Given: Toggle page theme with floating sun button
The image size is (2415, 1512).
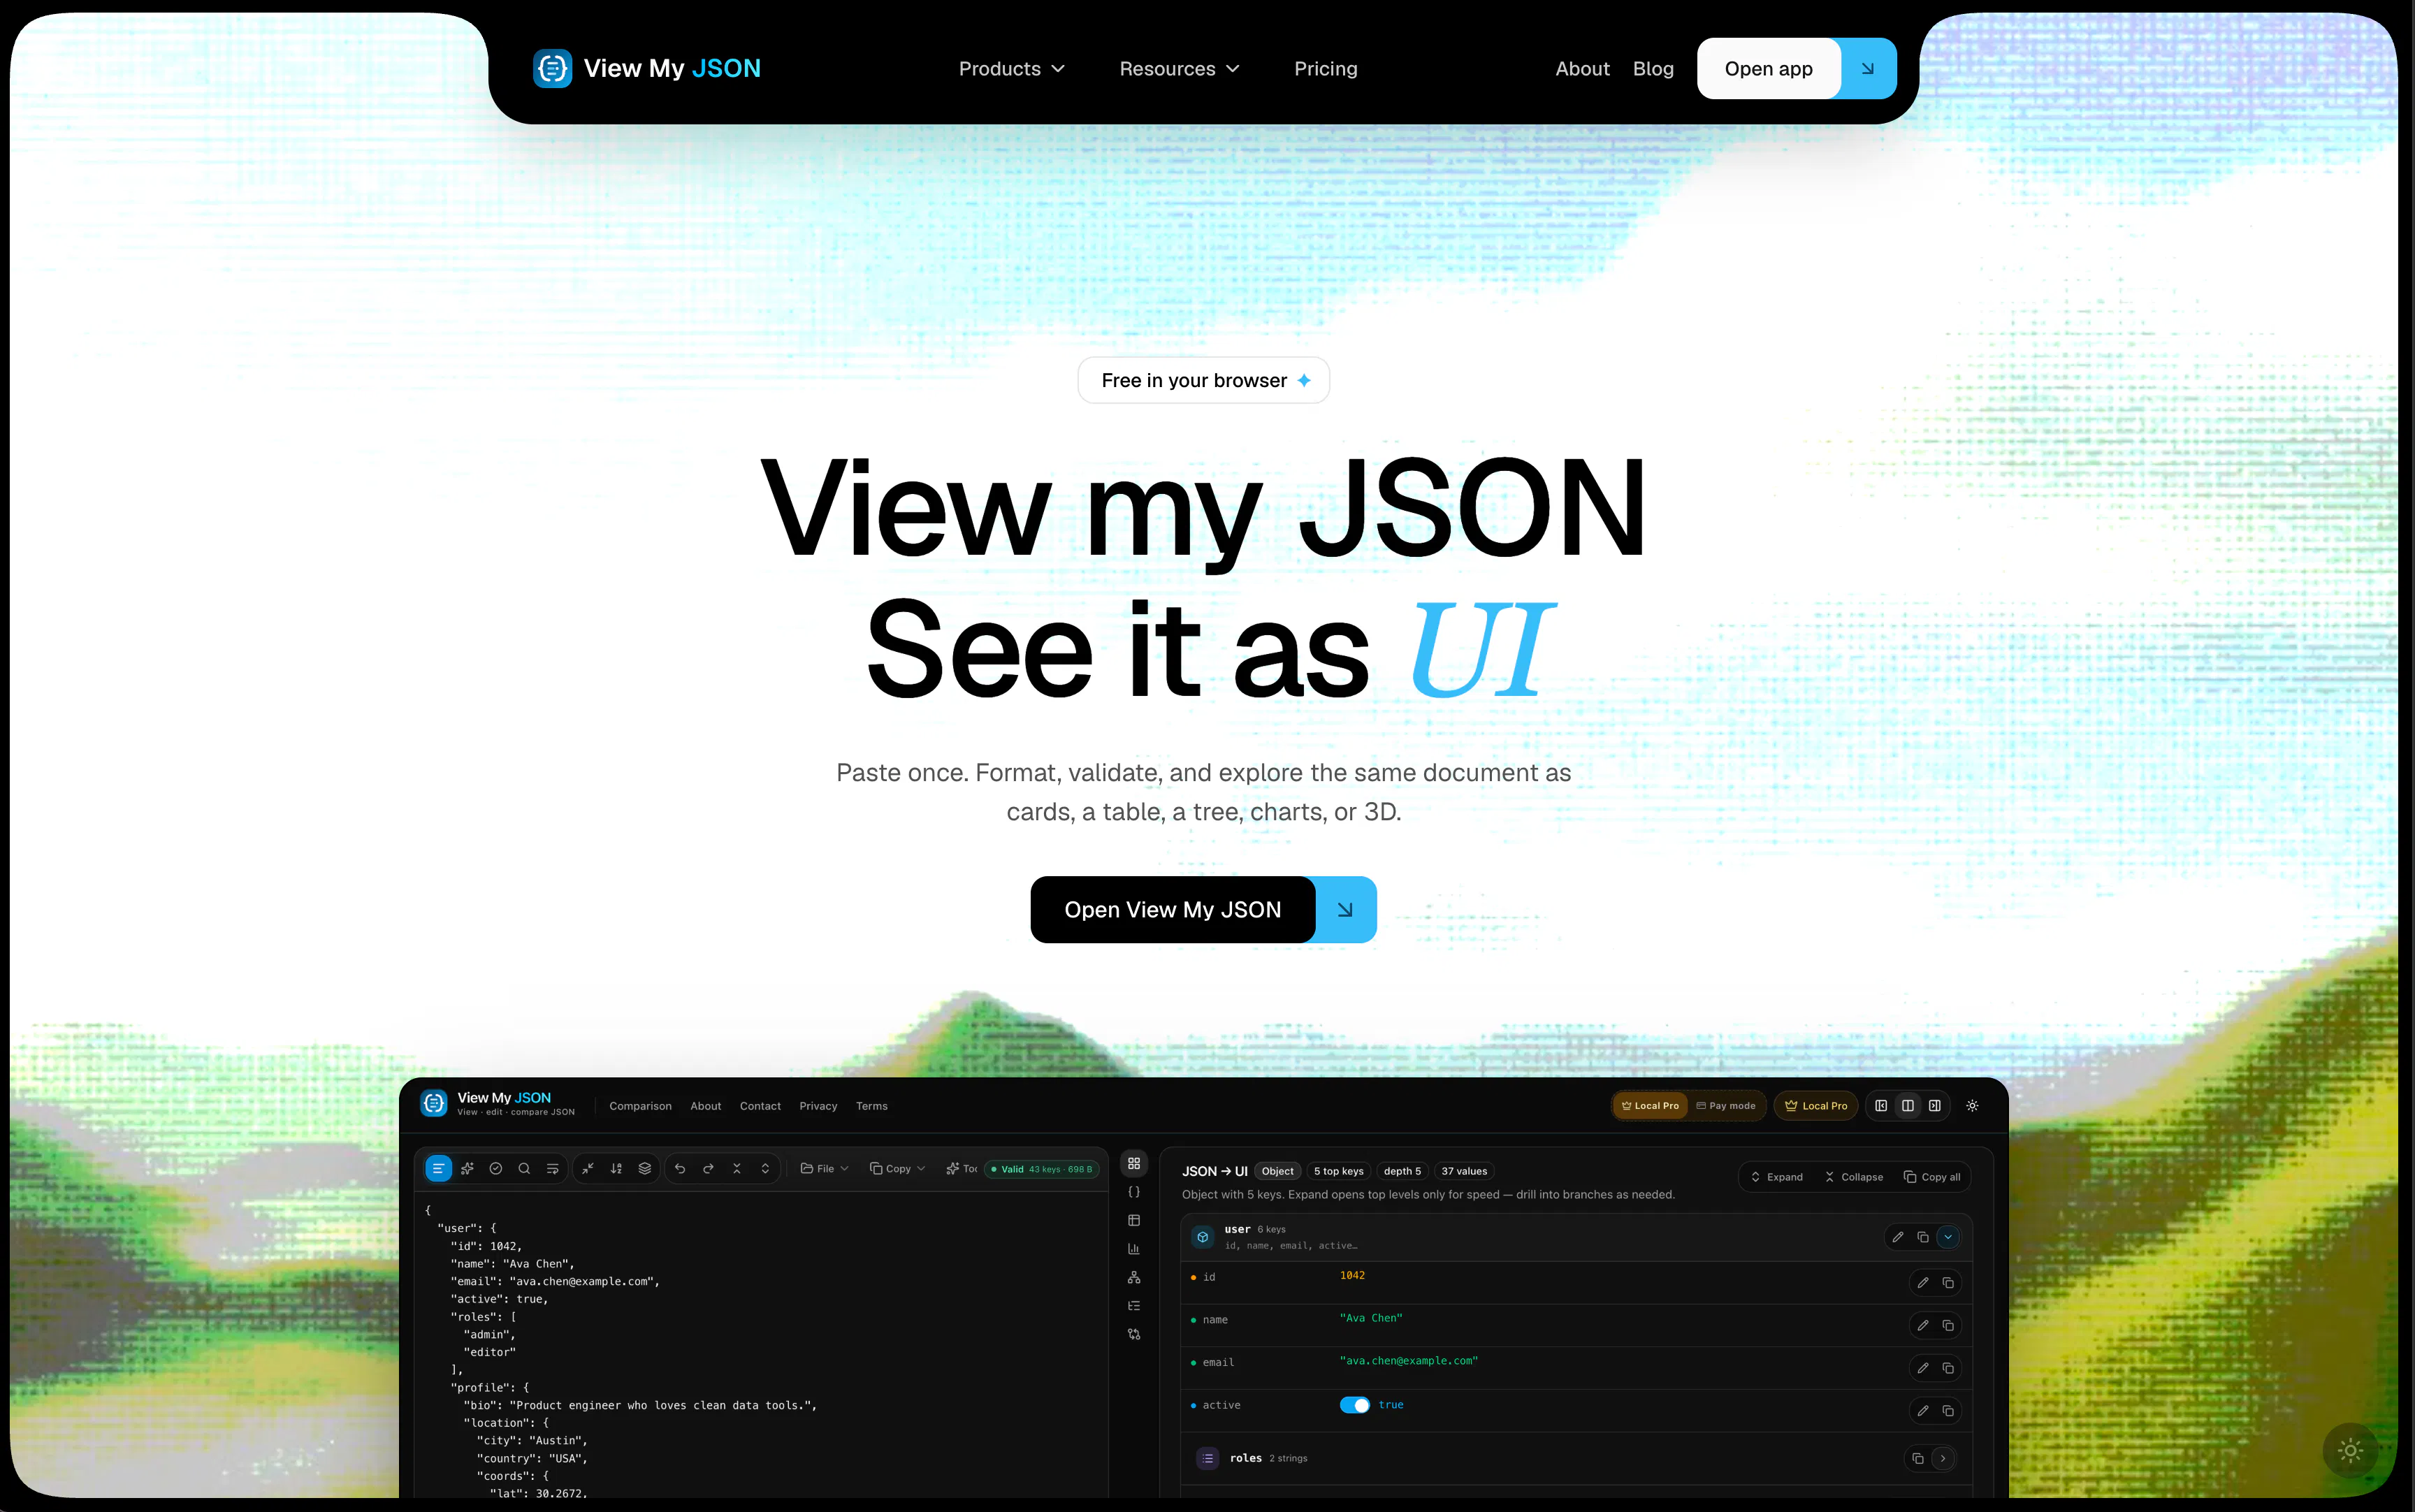Looking at the screenshot, I should (x=2350, y=1450).
